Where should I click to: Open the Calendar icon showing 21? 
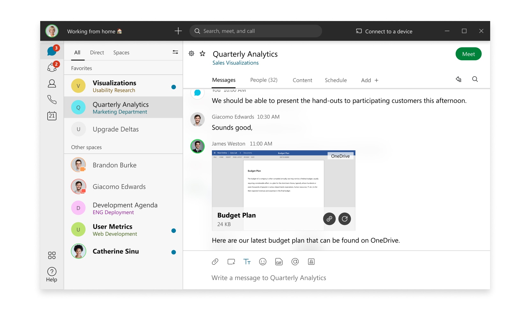coord(52,116)
